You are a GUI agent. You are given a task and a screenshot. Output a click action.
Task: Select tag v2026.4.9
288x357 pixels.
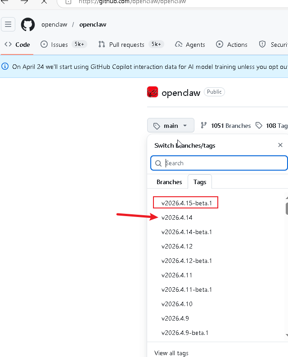(x=175, y=318)
